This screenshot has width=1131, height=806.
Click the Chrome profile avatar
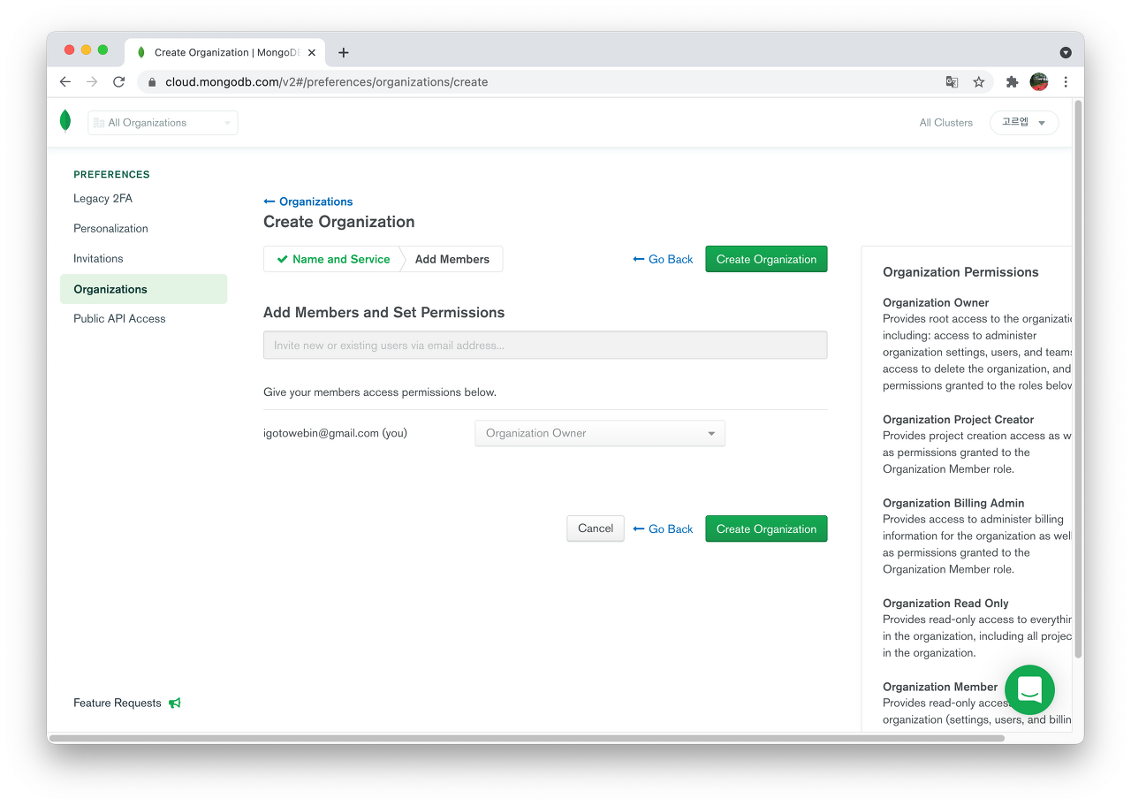[1039, 82]
